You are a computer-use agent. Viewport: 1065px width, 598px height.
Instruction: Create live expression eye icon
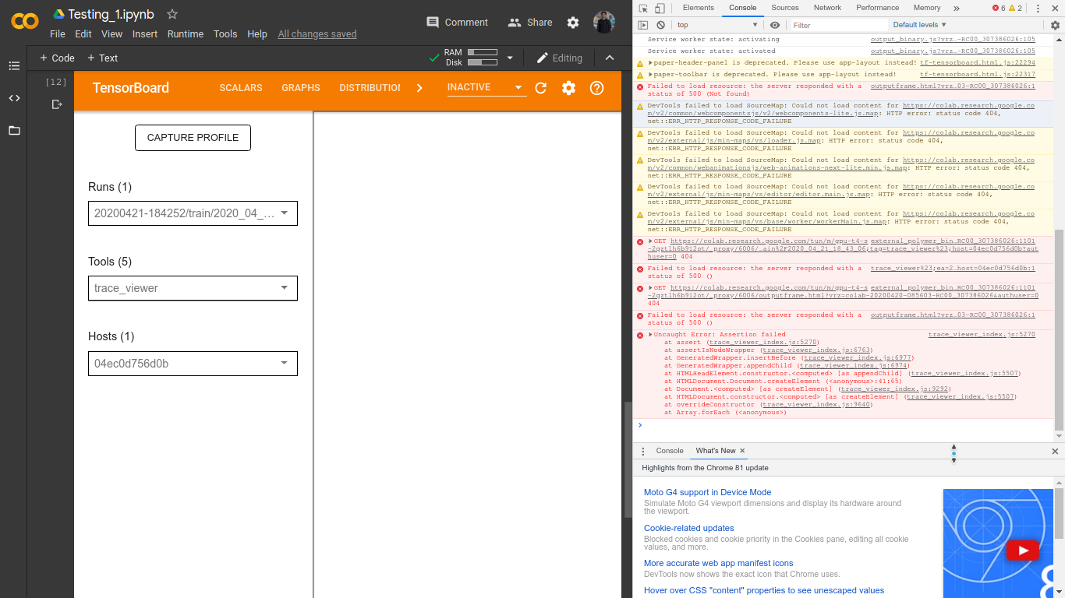tap(775, 25)
